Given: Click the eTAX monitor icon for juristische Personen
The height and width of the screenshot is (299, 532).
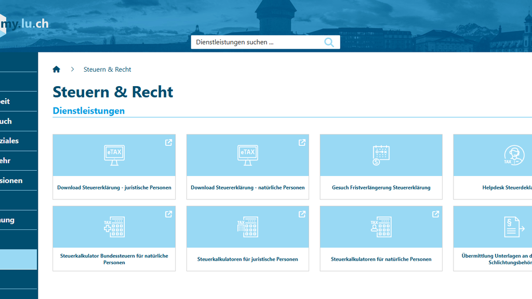Looking at the screenshot, I should pyautogui.click(x=114, y=155).
